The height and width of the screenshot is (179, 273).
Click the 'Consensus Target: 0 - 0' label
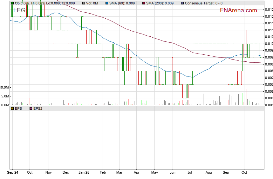coord(203,3)
